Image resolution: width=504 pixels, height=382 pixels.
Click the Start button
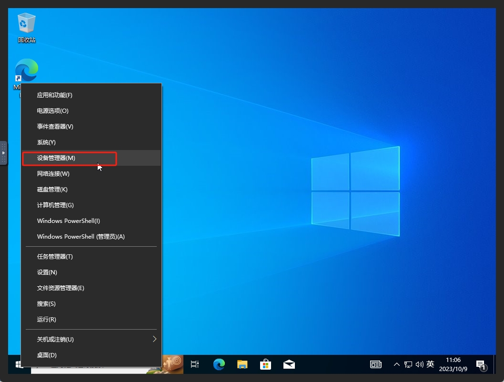(x=19, y=364)
